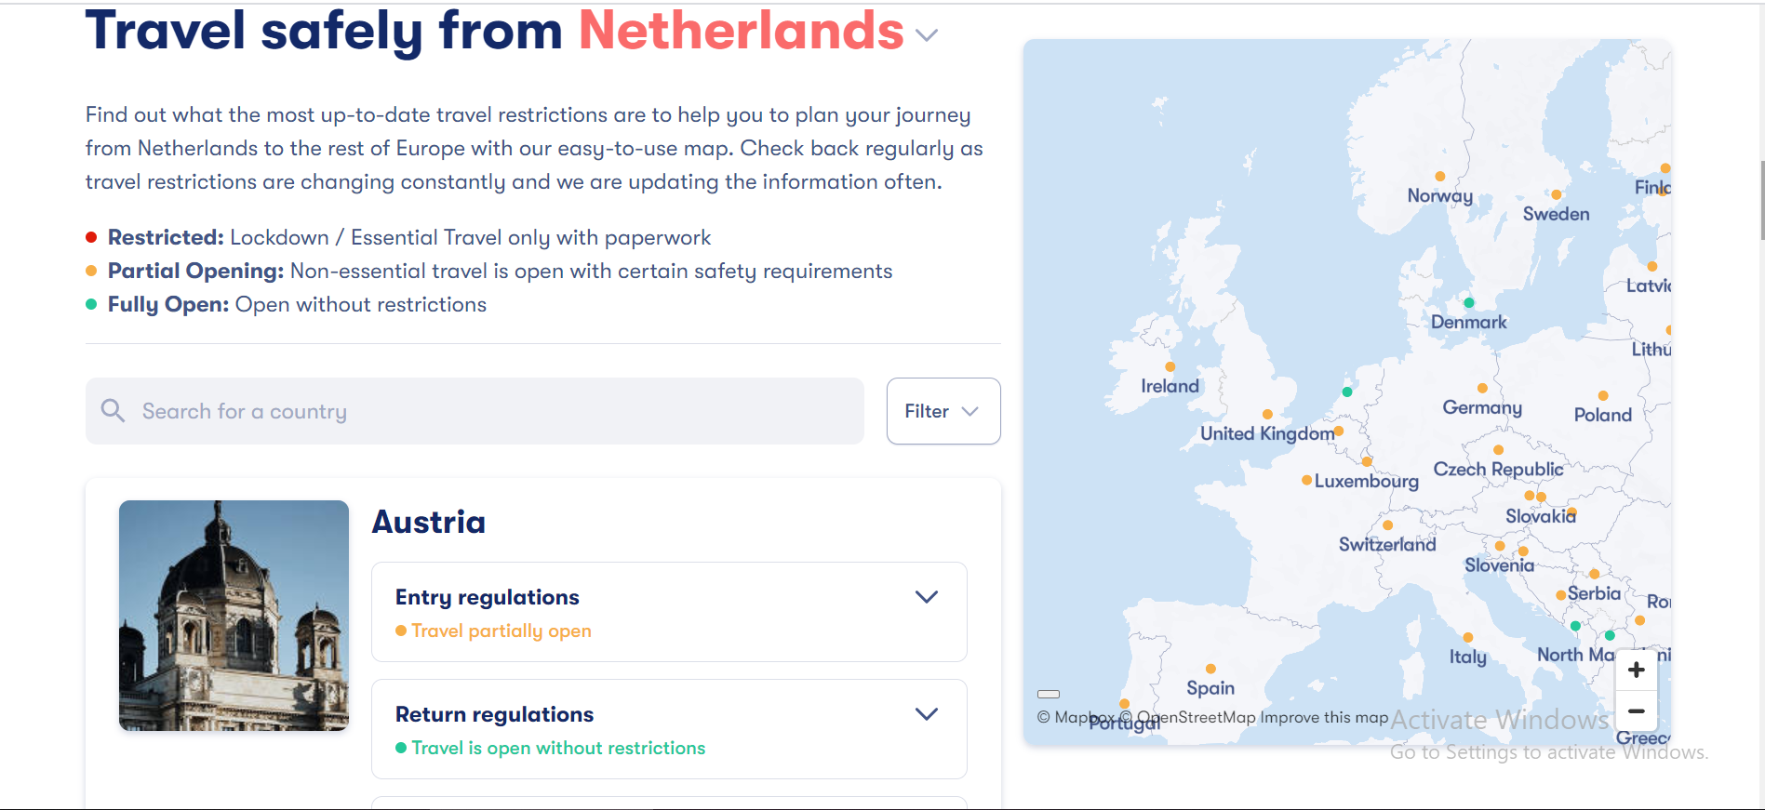This screenshot has width=1765, height=810.
Task: Select the Norway marker dot on map
Action: coord(1439,177)
